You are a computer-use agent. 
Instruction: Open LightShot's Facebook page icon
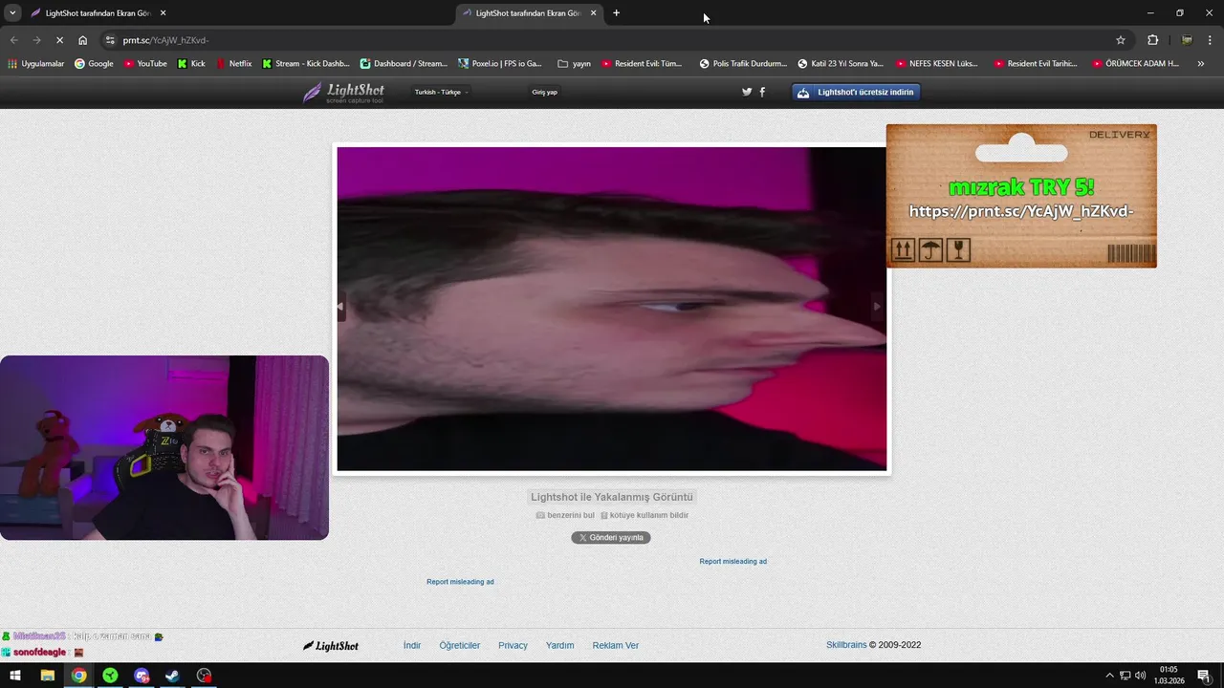(762, 92)
